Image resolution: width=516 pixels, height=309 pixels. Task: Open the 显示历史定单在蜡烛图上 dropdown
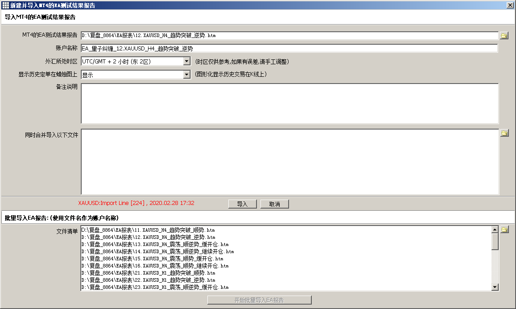pos(187,75)
